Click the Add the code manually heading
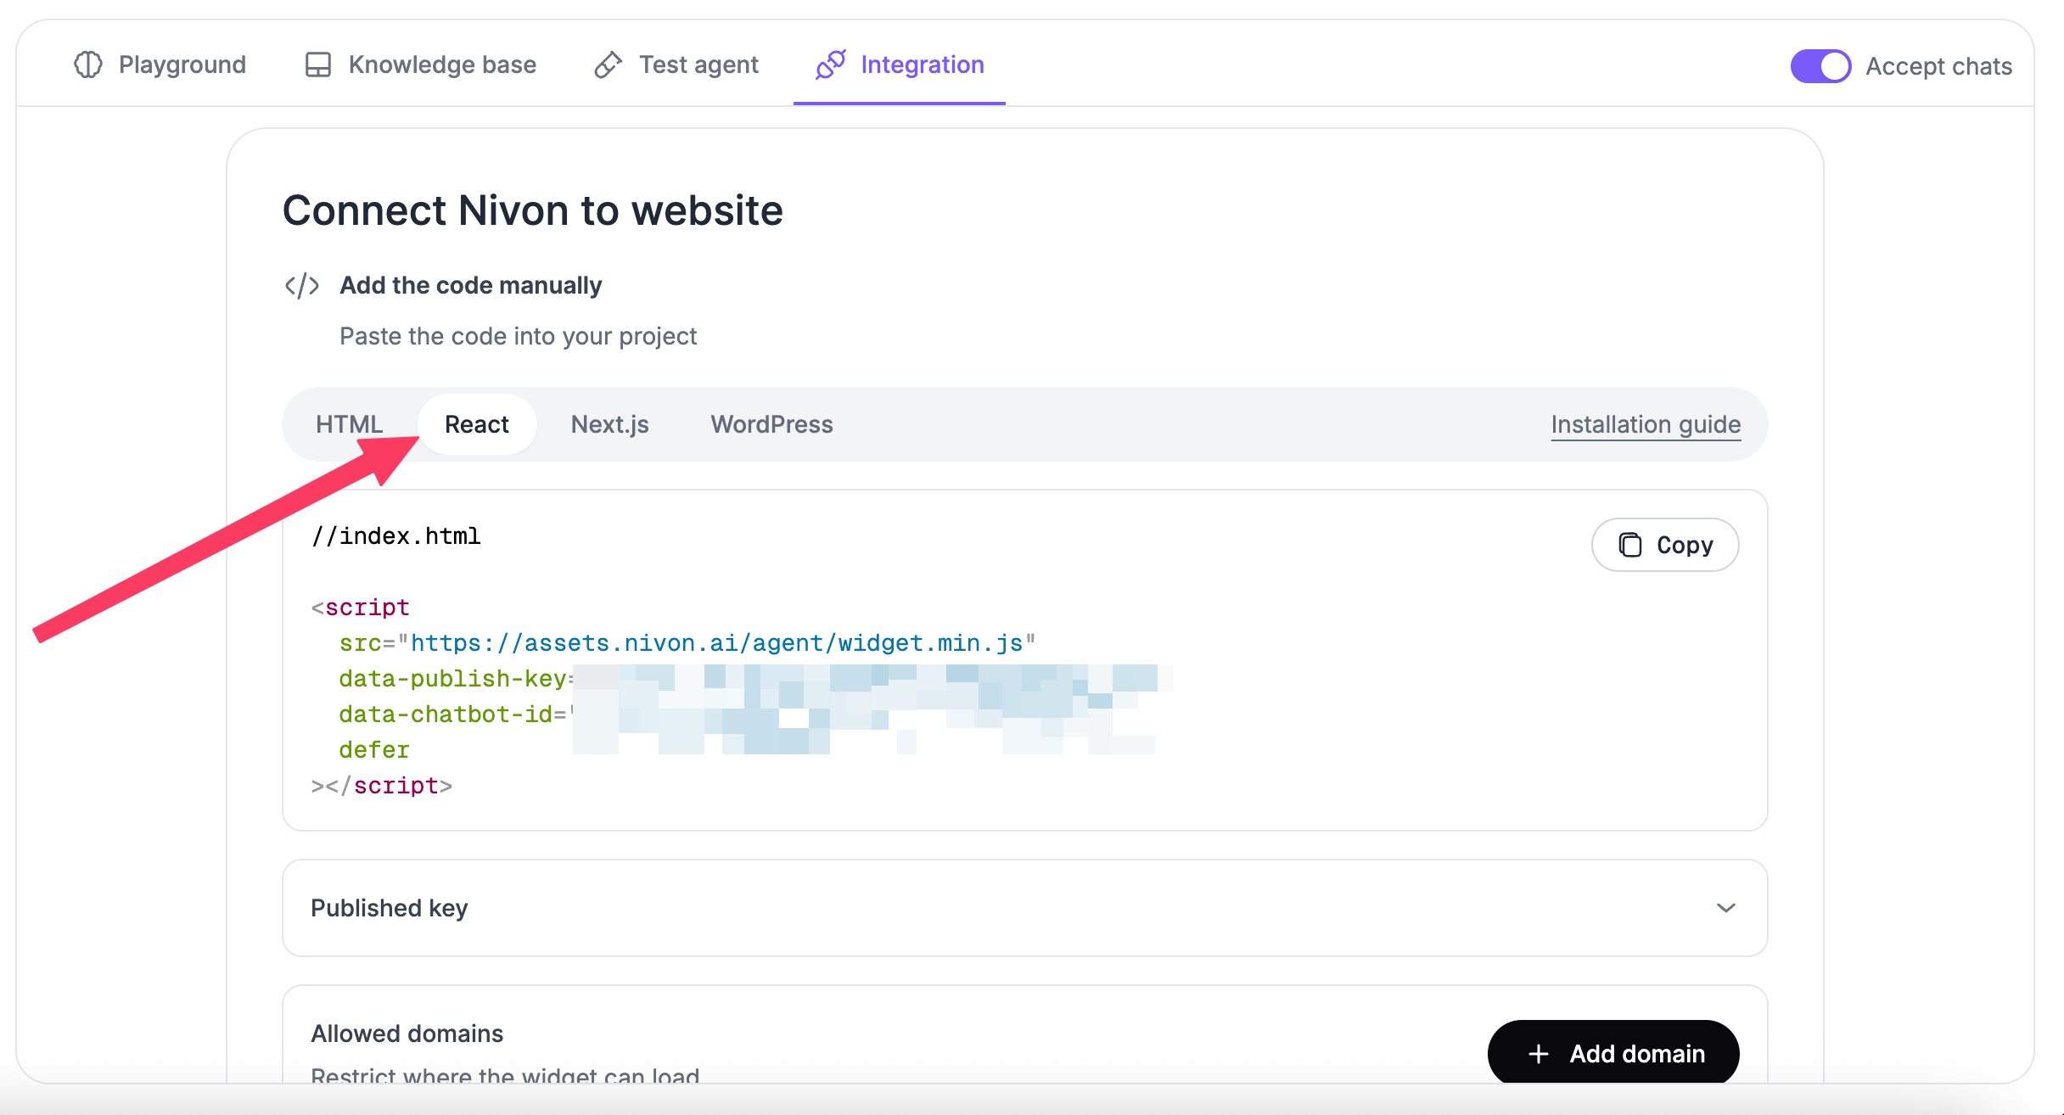2064x1115 pixels. [471, 285]
